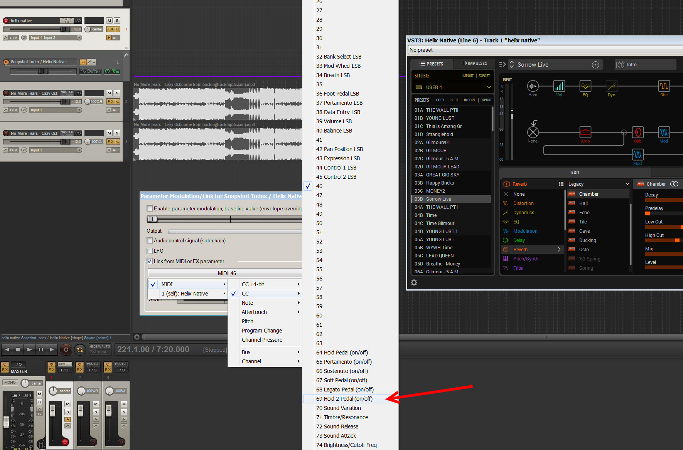This screenshot has width=683, height=450.
Task: Click the Vol block in Helix signal chain
Action: coord(559,86)
